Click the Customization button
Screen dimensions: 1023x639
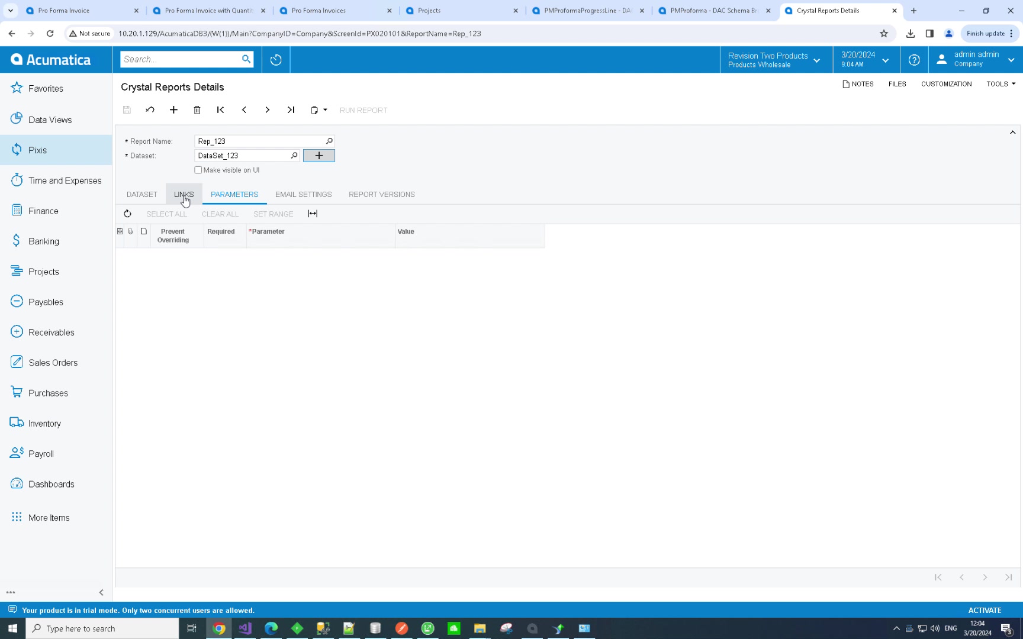pos(946,84)
